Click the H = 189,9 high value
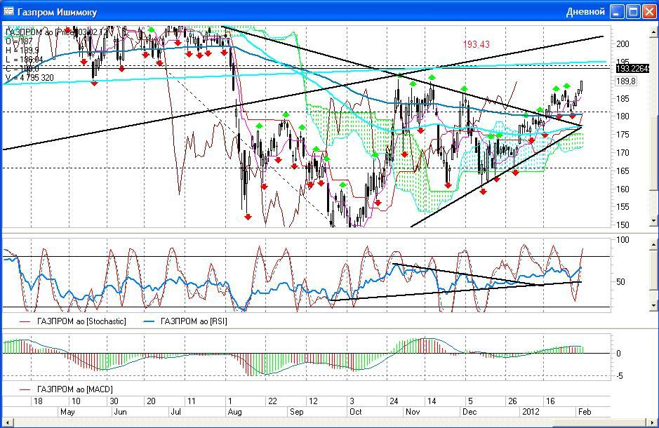Screen dimensions: 659x428 coord(22,51)
